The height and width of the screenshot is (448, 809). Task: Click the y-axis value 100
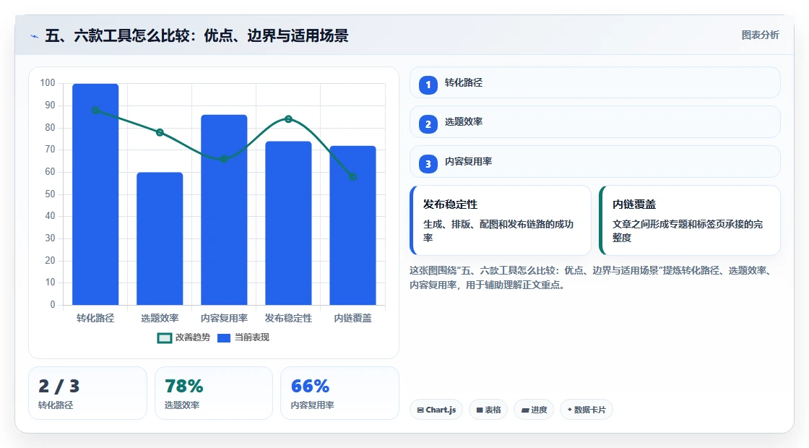(x=48, y=82)
